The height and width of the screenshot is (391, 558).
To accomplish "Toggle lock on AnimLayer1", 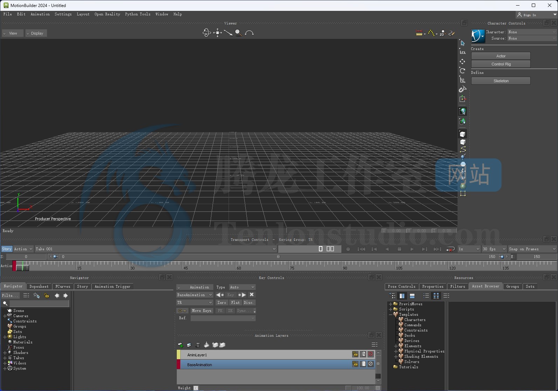I will tap(355, 354).
